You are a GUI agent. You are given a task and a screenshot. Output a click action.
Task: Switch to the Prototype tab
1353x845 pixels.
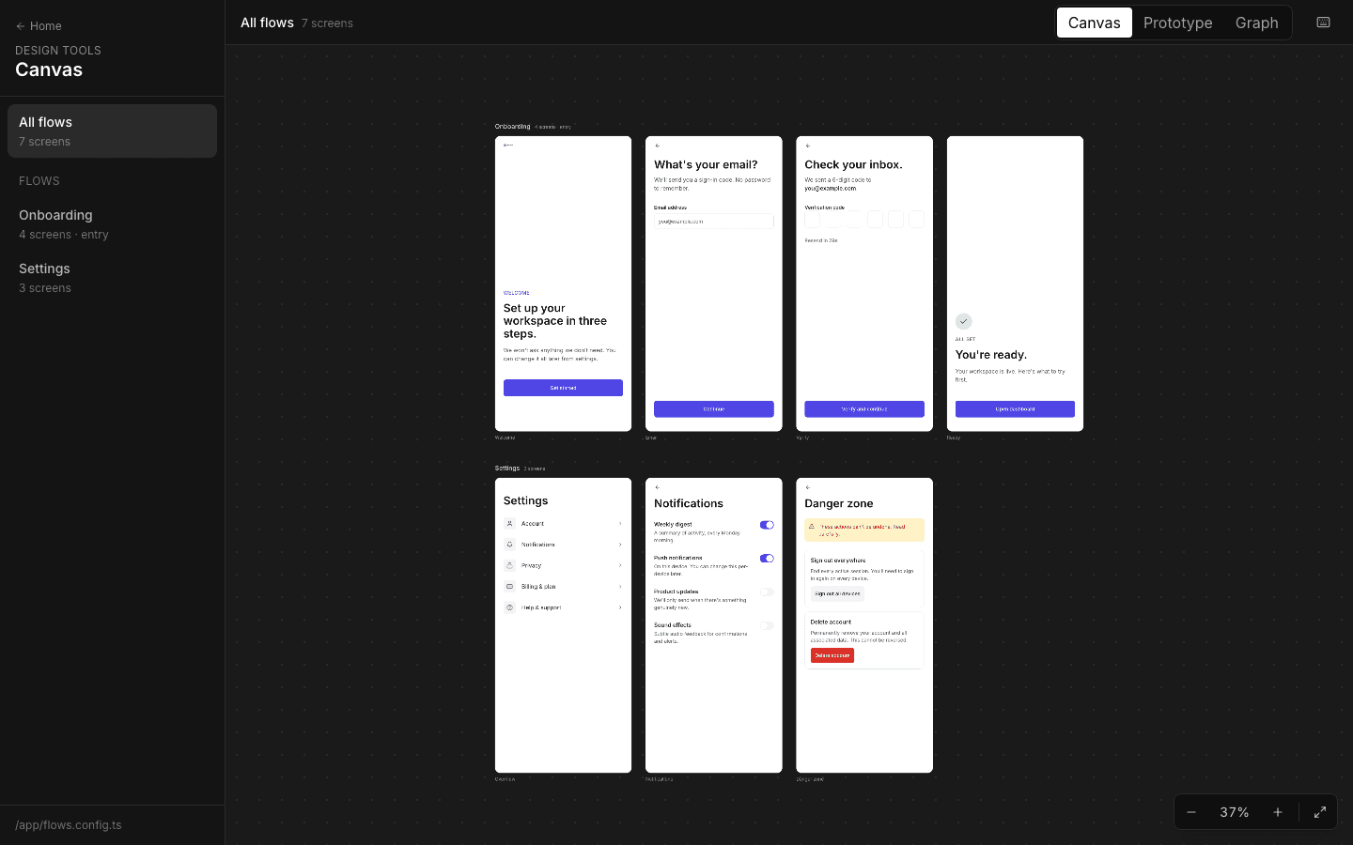[x=1178, y=23]
